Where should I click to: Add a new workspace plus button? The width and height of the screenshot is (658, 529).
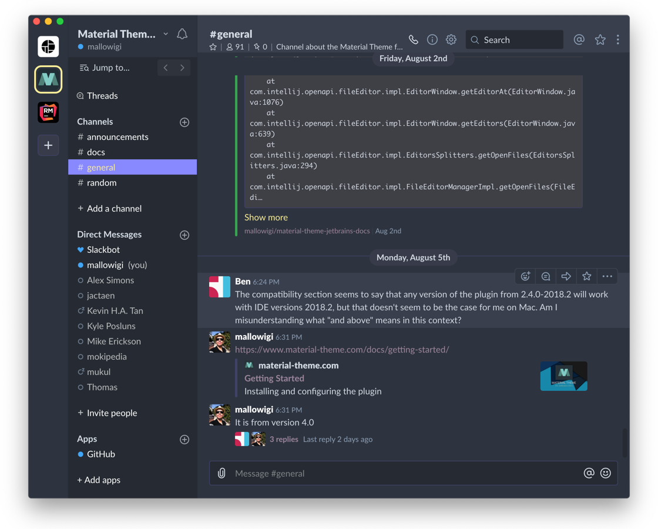pos(48,145)
